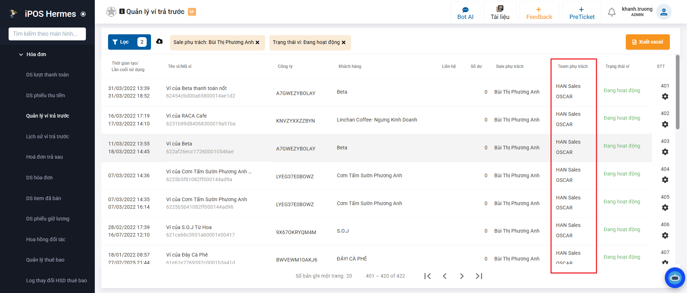The image size is (687, 293).
Task: Open Hoá đơn trả sau menu
Action: tap(44, 157)
